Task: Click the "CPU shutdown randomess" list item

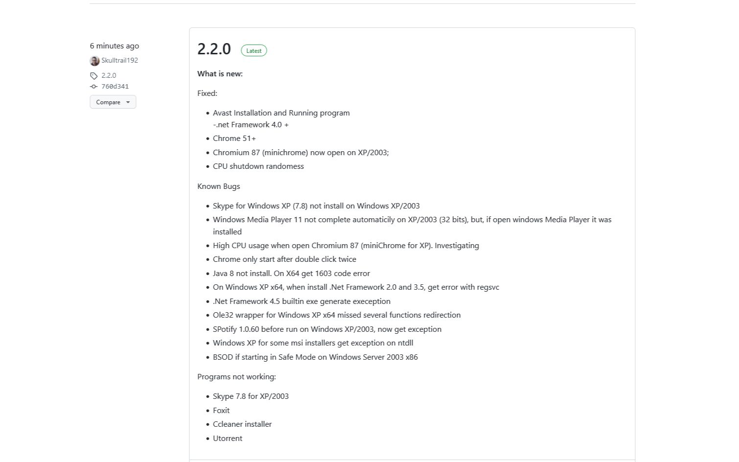Action: point(258,166)
